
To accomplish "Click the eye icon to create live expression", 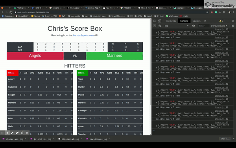I will (x=194, y=26).
